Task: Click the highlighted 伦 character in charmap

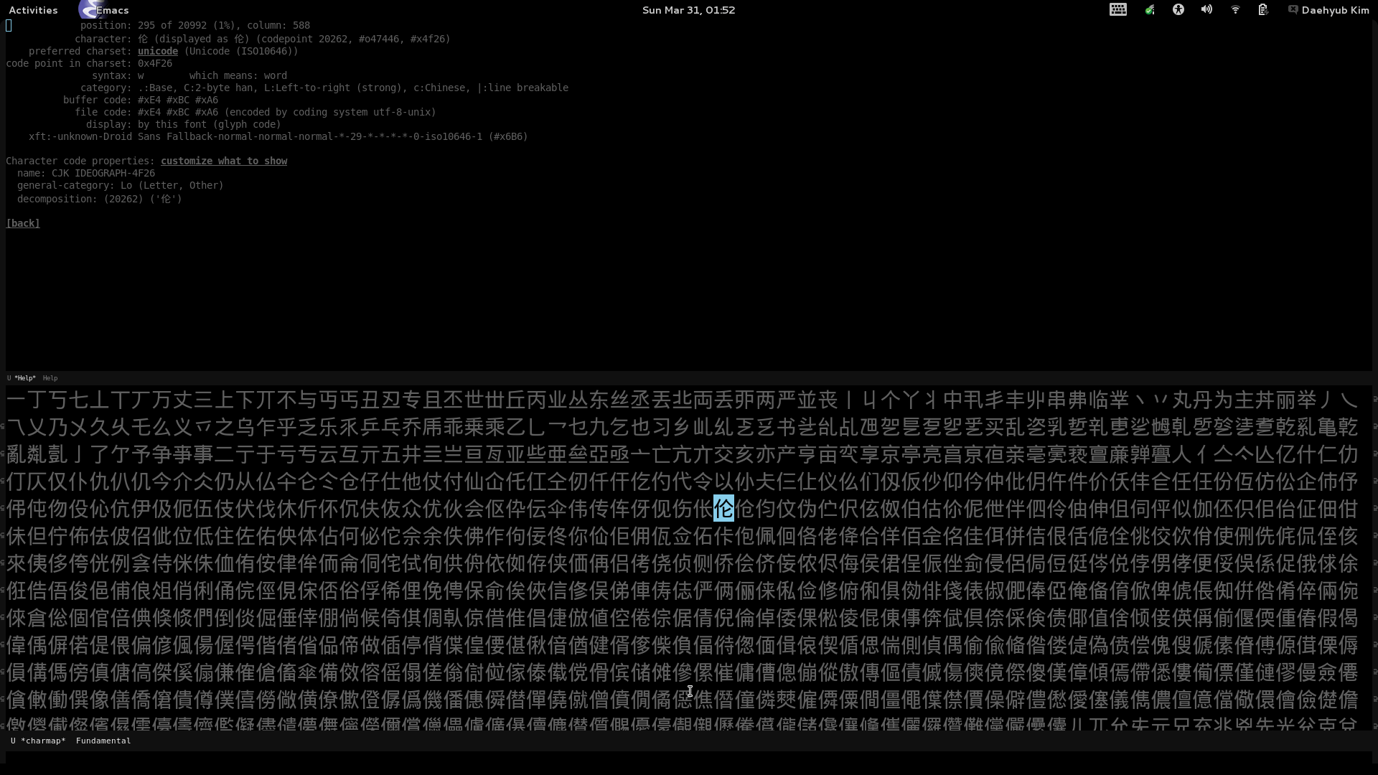Action: click(x=723, y=509)
